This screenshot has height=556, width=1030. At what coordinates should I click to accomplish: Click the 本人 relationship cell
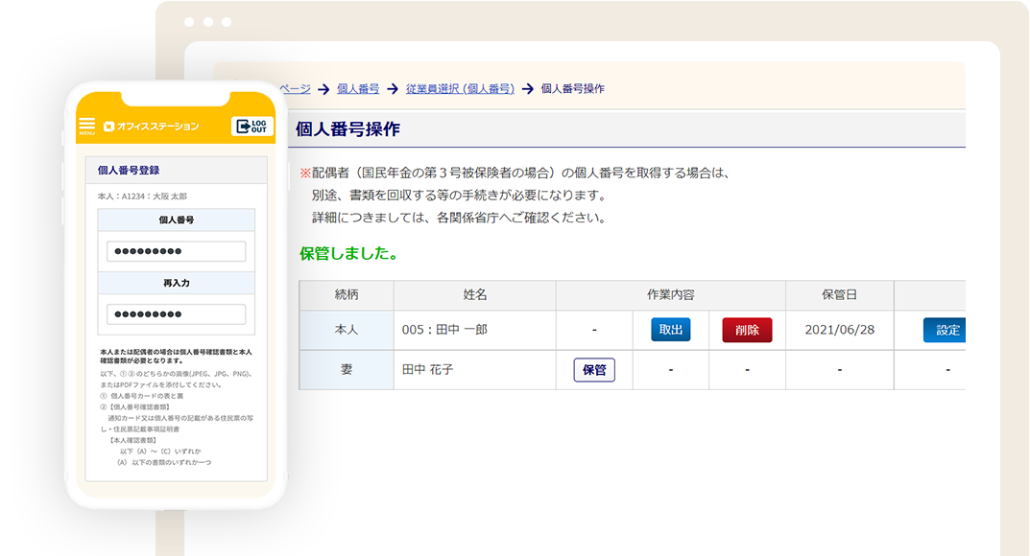347,330
